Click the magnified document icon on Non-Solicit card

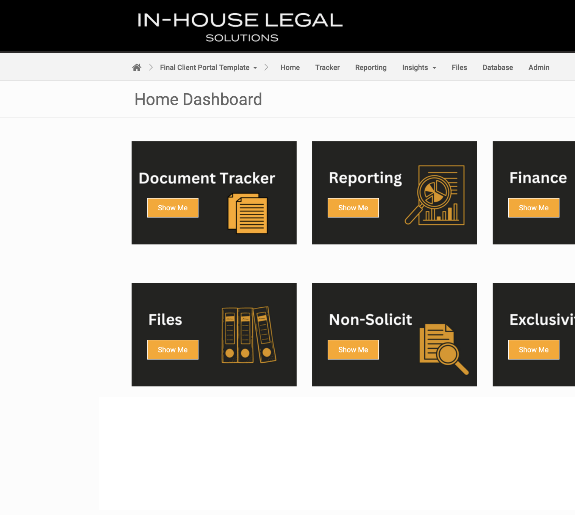click(443, 348)
